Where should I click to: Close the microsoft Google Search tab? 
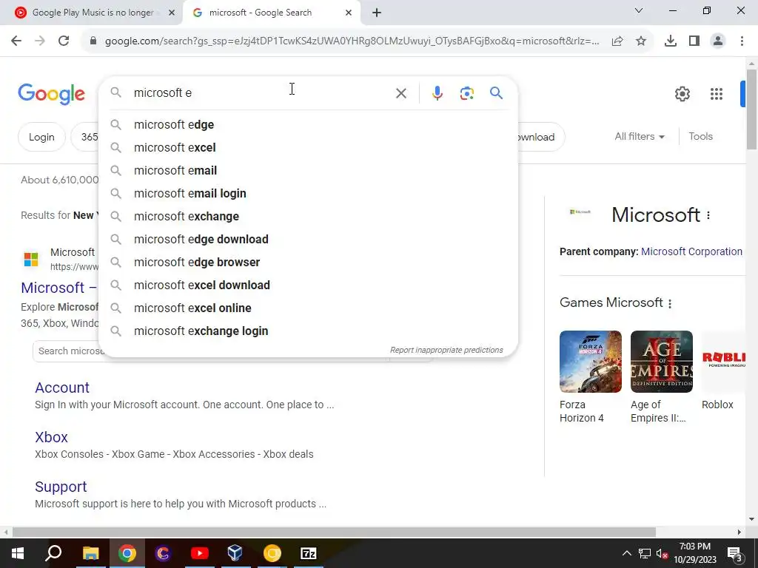(x=349, y=13)
